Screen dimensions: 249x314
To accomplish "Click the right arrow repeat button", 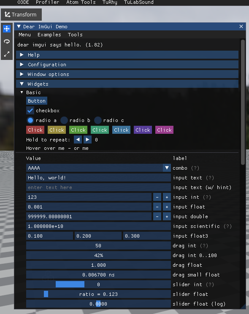I will click(87, 140).
